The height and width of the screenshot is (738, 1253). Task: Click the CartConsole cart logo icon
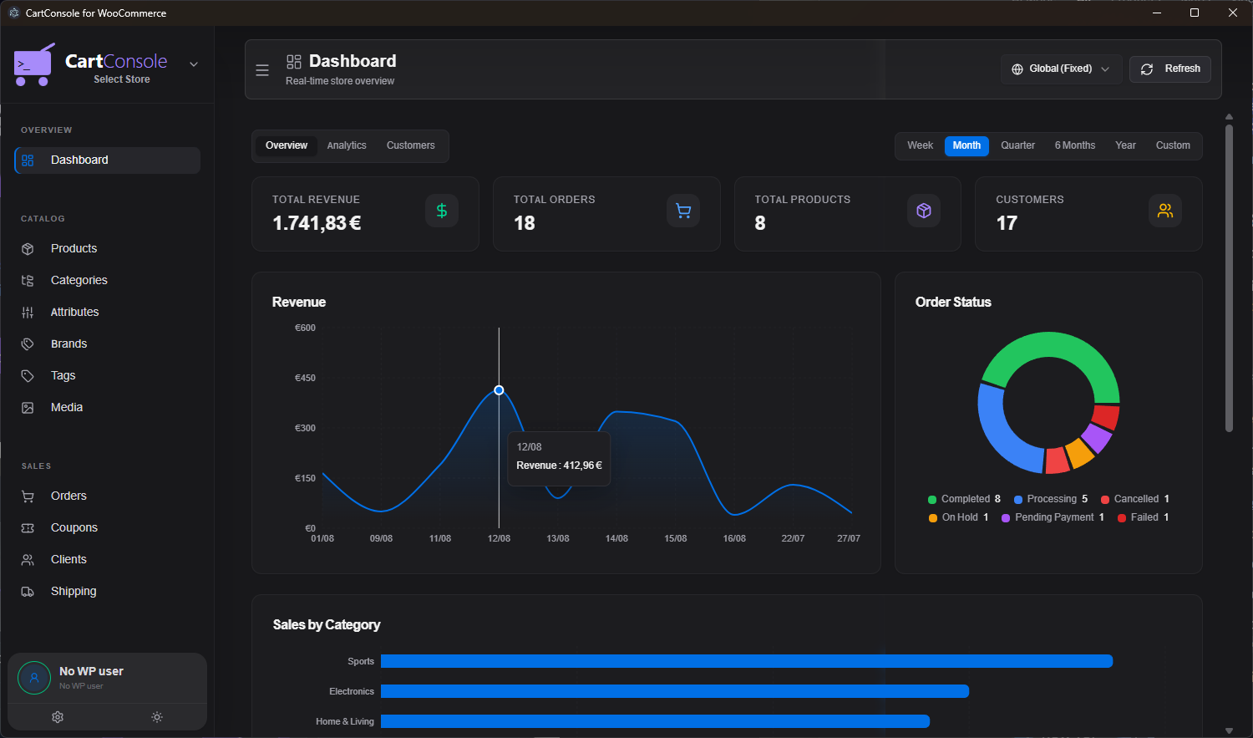tap(34, 64)
